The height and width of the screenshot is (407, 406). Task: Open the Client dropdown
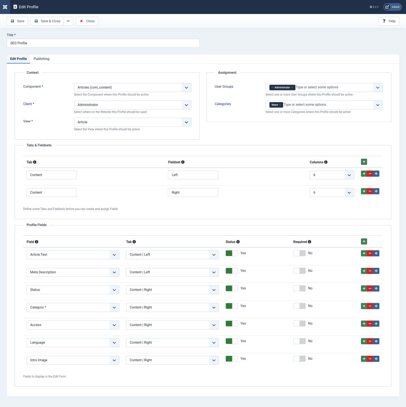point(132,105)
